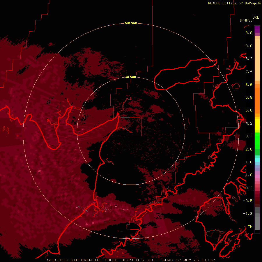Pick the bright green color bar segment

point(257,141)
